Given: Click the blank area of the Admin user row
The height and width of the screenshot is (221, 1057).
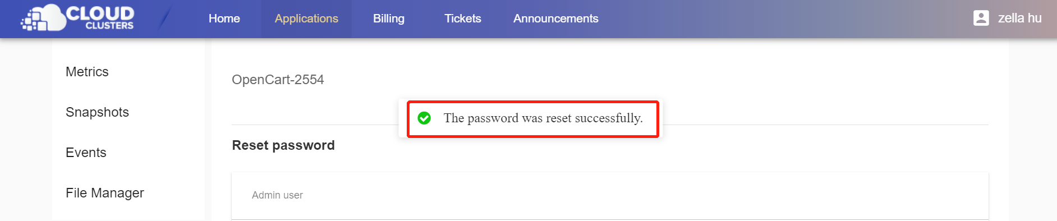Looking at the screenshot, I should 645,196.
